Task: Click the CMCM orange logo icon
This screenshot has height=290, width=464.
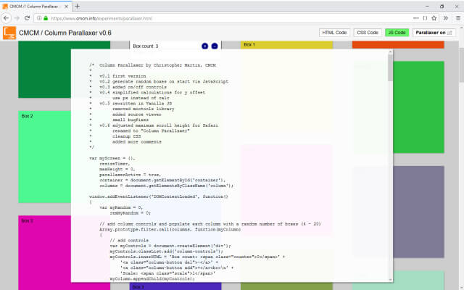Action: coord(9,33)
